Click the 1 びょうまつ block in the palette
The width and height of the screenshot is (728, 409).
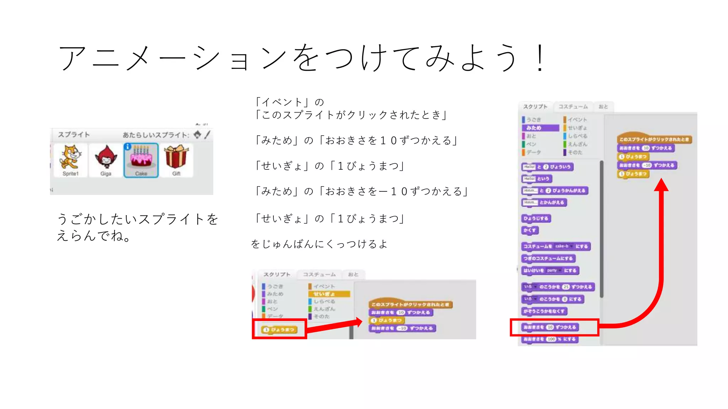pos(279,330)
